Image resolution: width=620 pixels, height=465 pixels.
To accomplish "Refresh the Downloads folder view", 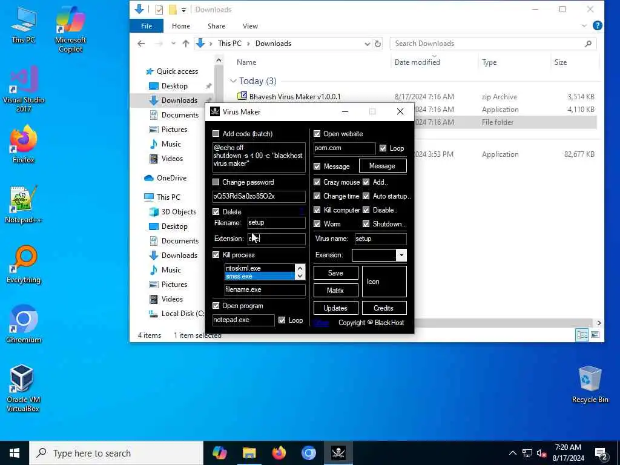I will click(378, 44).
